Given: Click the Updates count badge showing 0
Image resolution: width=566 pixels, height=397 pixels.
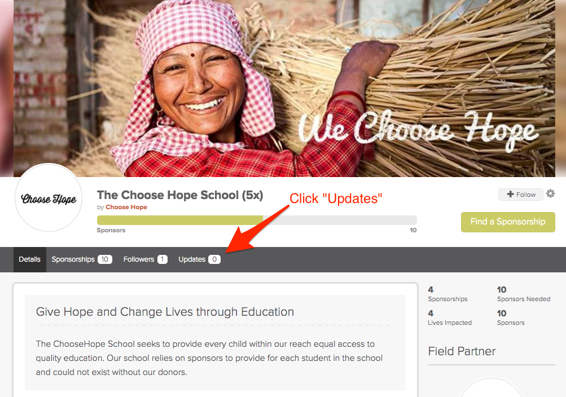Looking at the screenshot, I should point(214,259).
